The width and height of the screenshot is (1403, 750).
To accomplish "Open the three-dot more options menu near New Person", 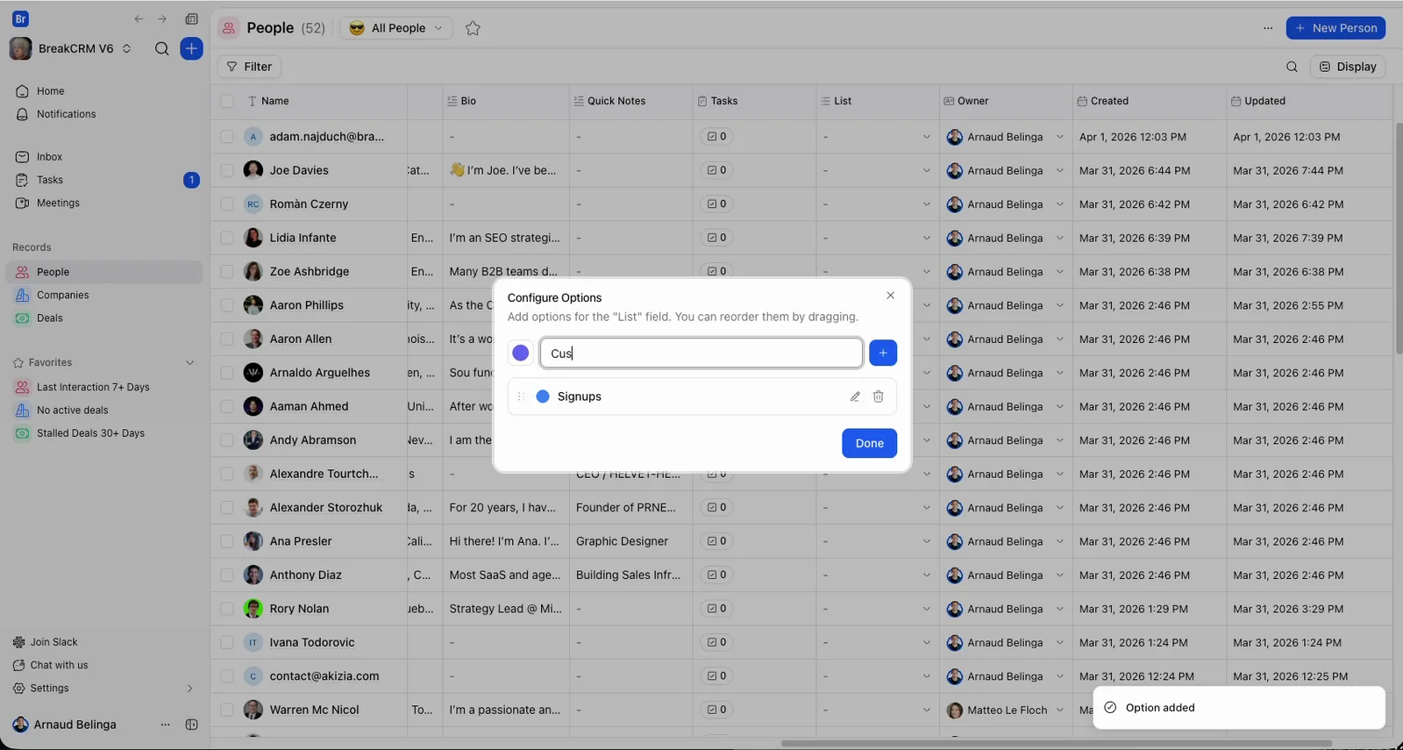I will (x=1268, y=28).
